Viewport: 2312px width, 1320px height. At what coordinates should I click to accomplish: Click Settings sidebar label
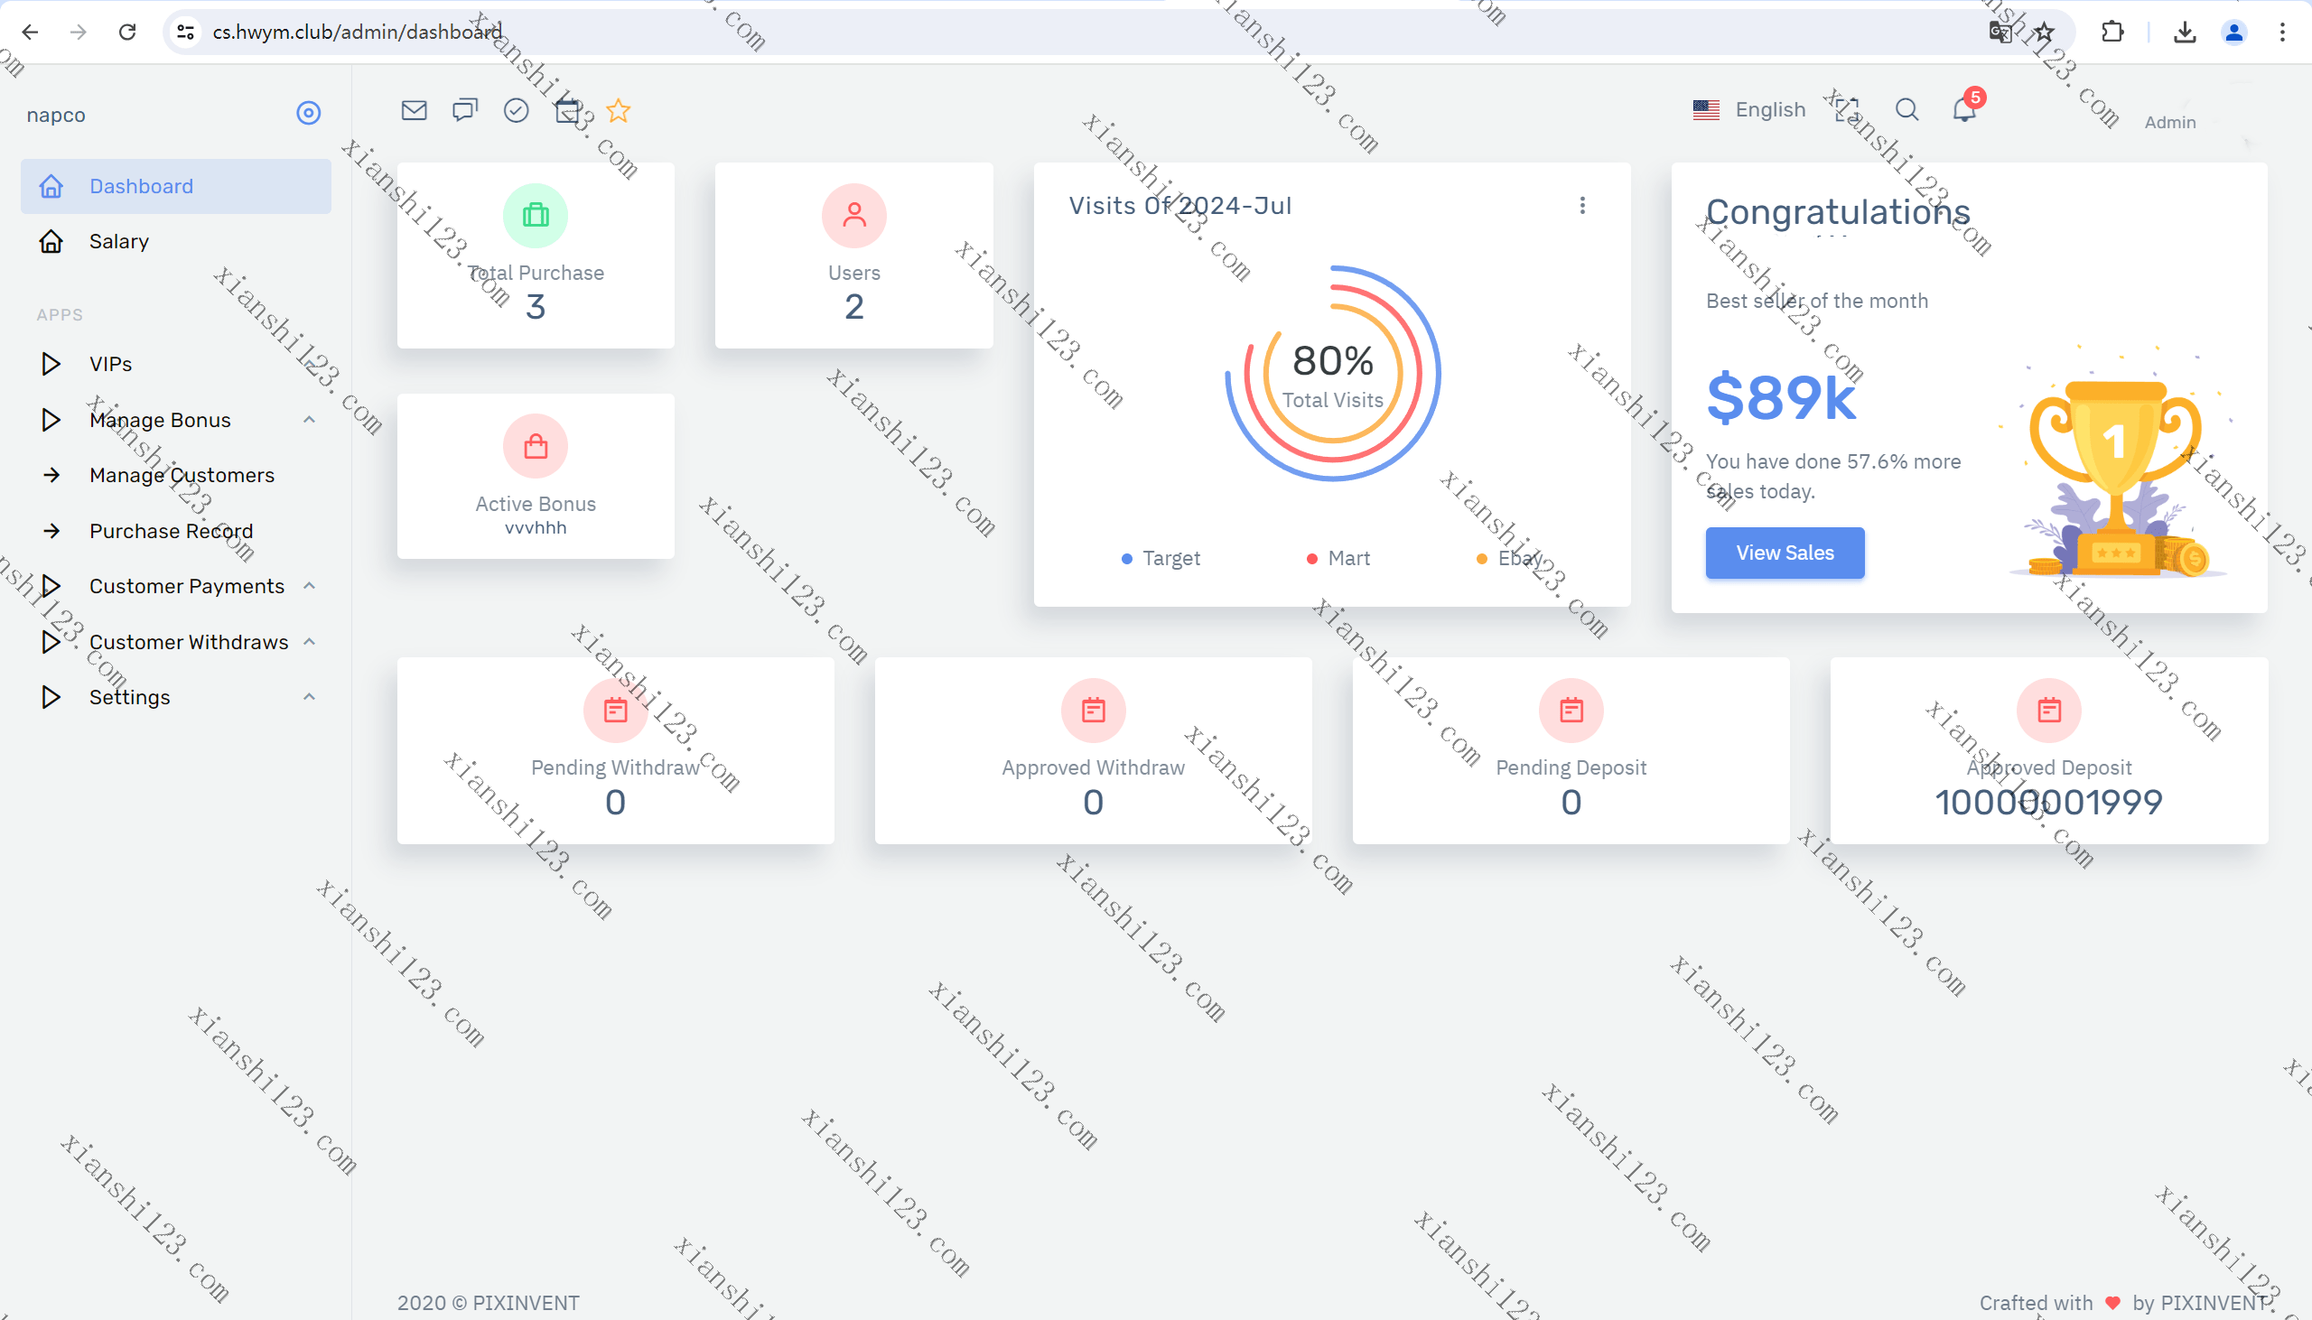[x=130, y=697]
